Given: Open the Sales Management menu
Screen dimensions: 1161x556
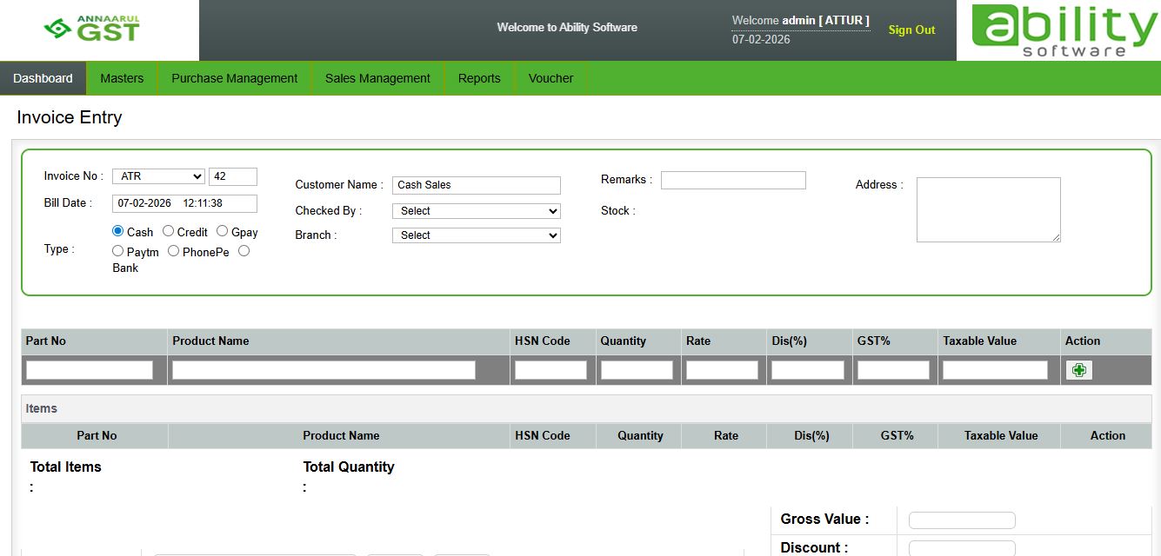Looking at the screenshot, I should pos(377,78).
